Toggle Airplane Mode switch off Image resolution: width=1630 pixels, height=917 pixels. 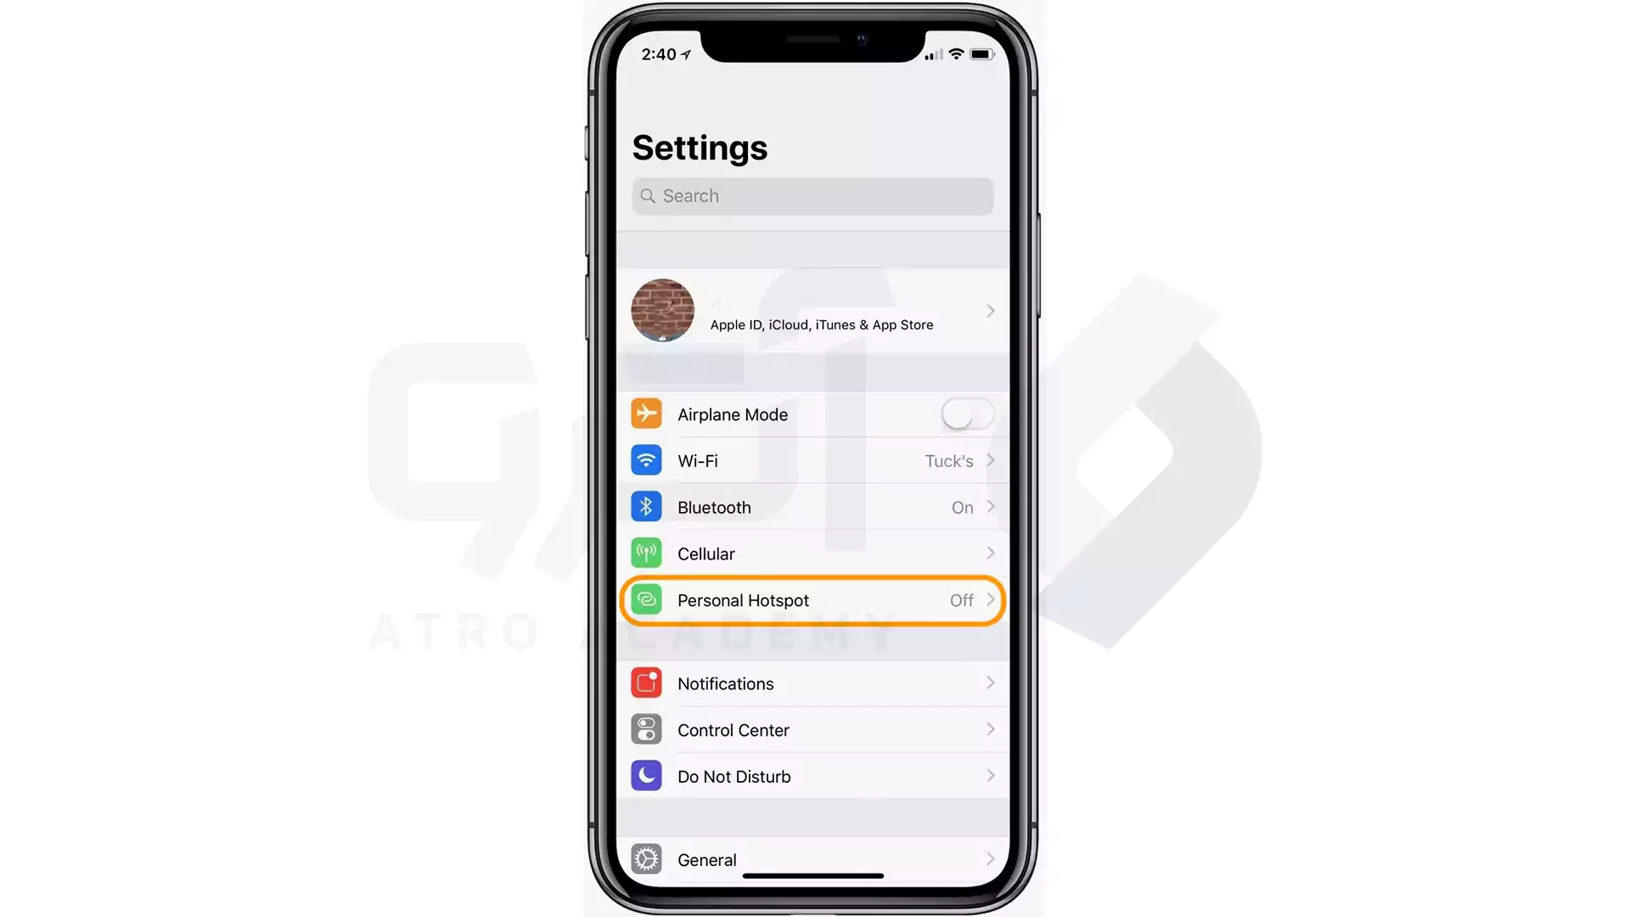coord(966,414)
